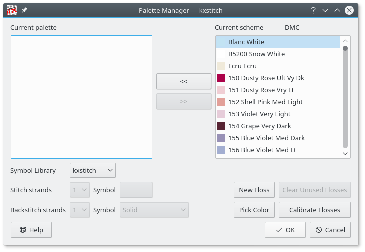The width and height of the screenshot is (365, 252).
Task: Click the kxstitch app icon in title bar
Action: click(12, 10)
